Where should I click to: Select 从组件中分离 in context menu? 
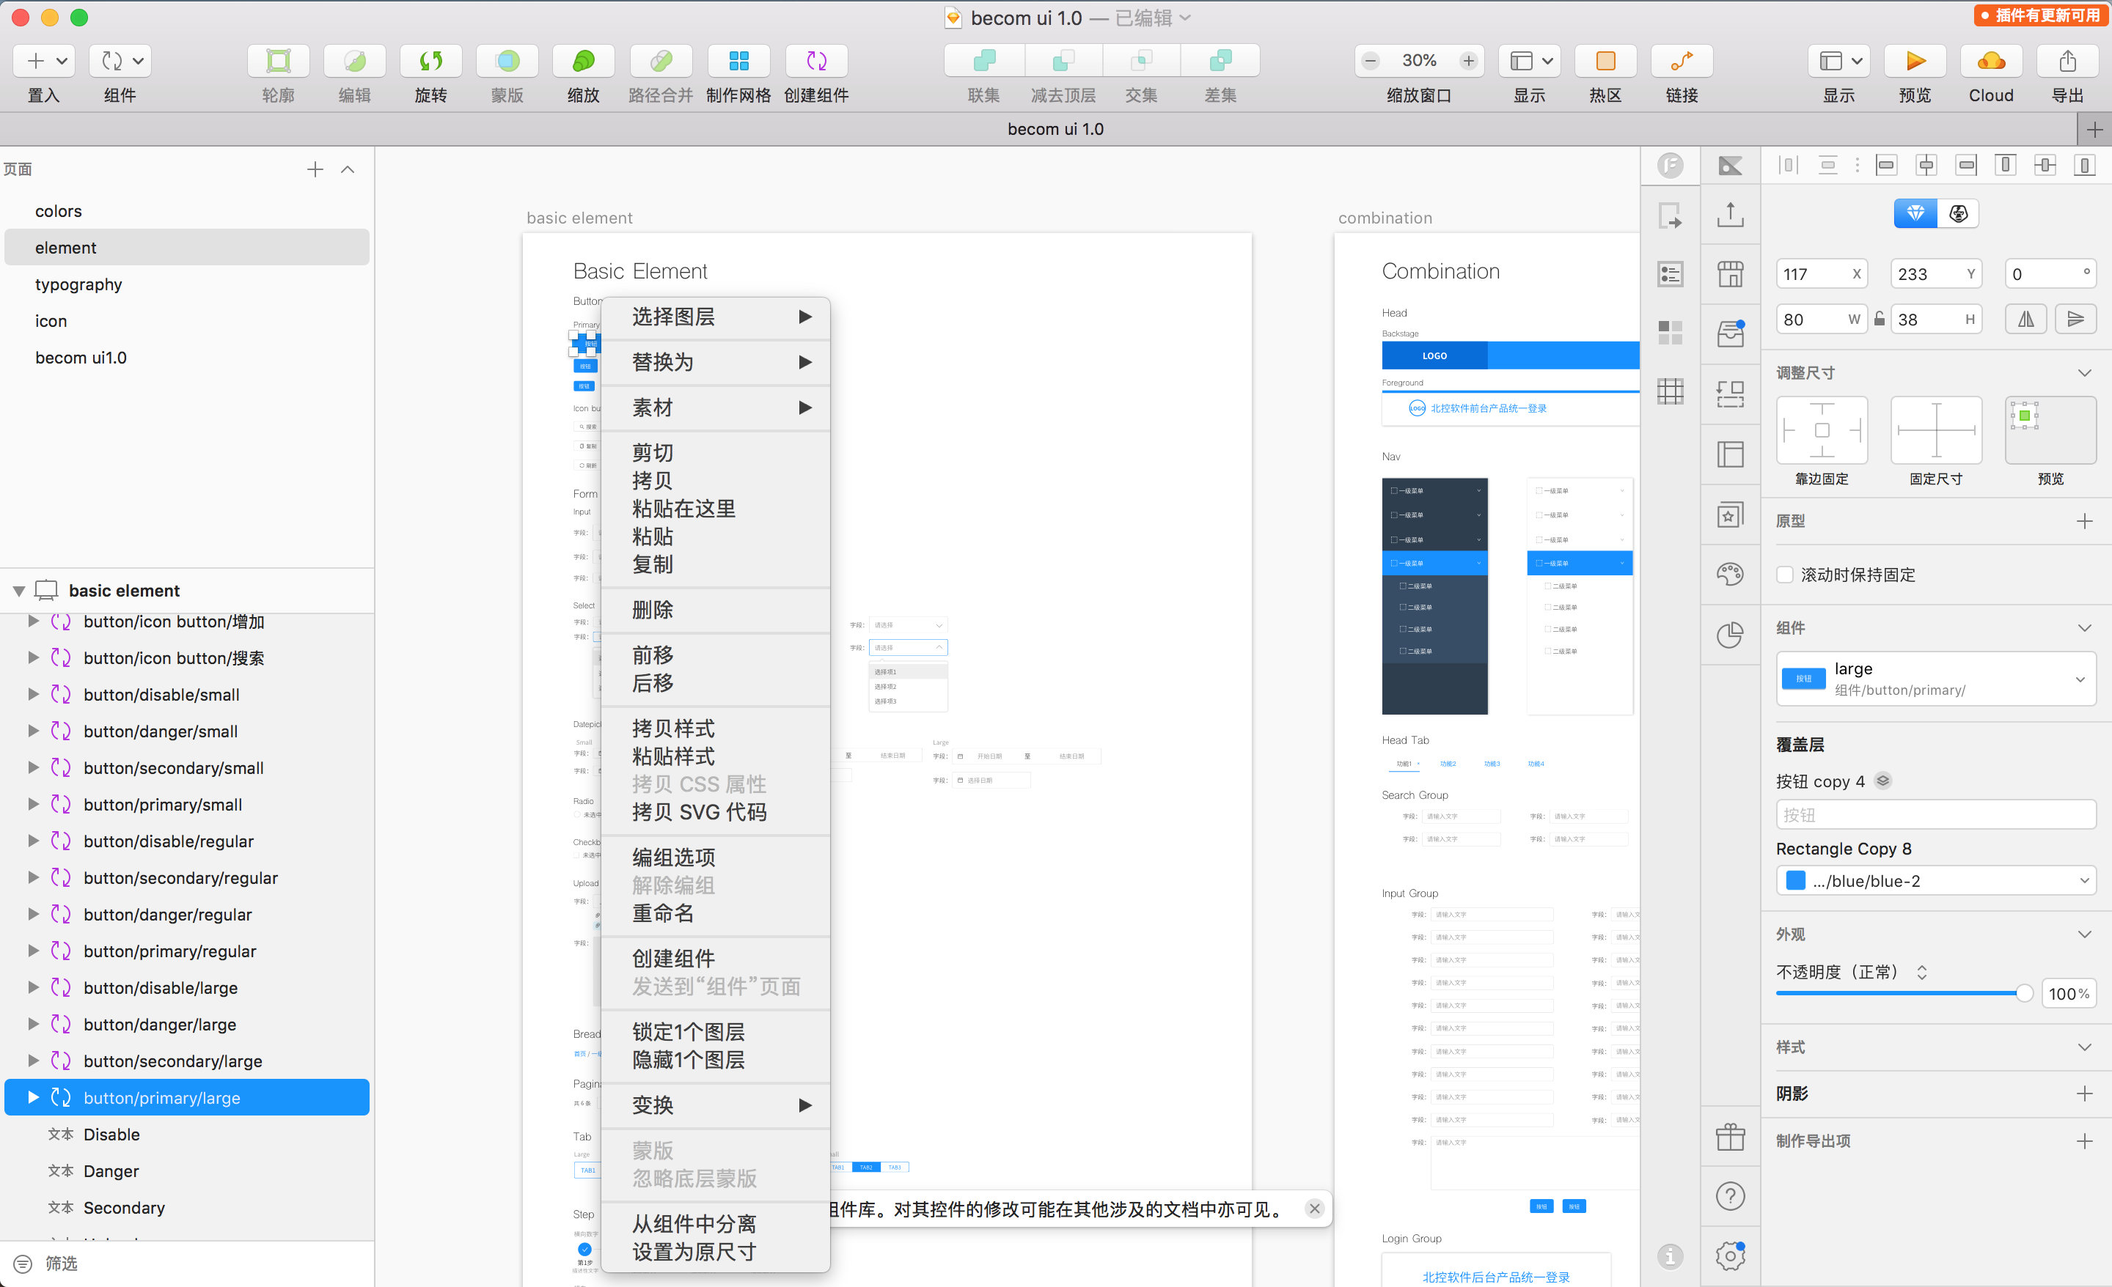tap(694, 1223)
